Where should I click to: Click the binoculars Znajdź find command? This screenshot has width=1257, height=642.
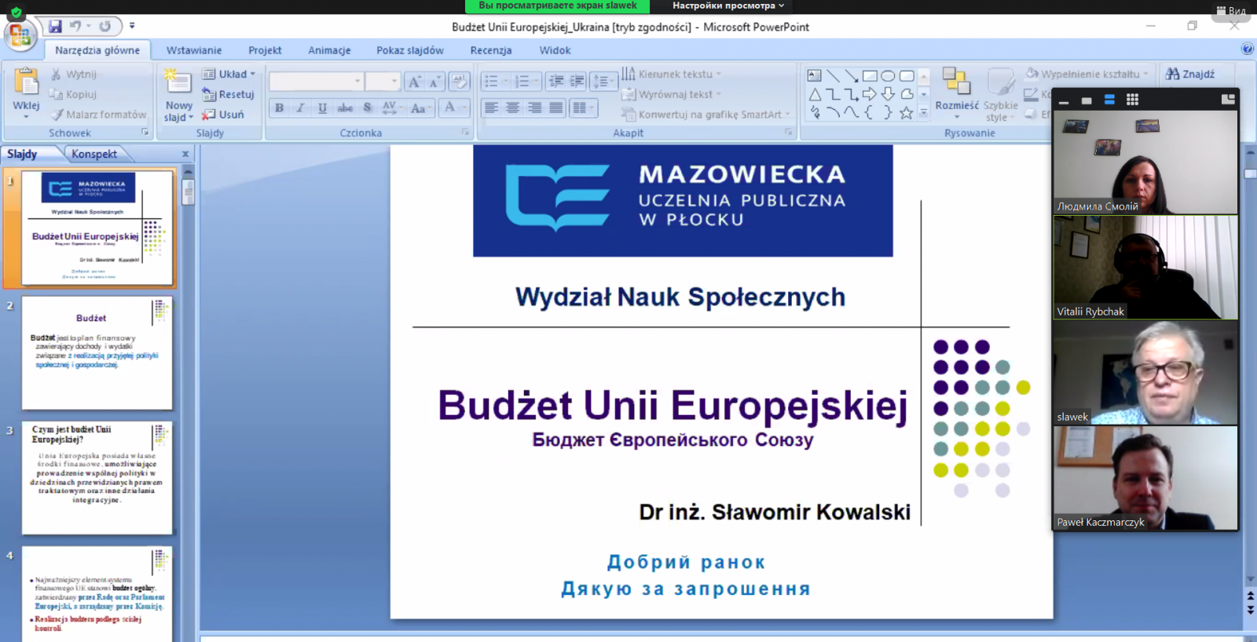coord(1190,74)
